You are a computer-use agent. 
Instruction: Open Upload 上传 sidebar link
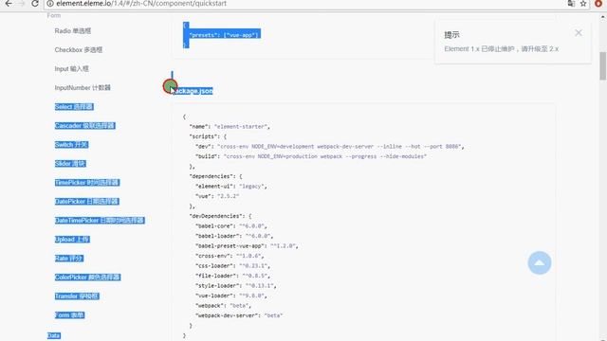(72, 240)
